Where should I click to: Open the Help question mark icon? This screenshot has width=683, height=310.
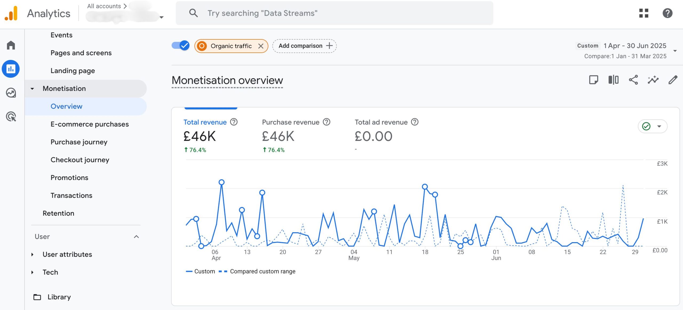coord(667,13)
